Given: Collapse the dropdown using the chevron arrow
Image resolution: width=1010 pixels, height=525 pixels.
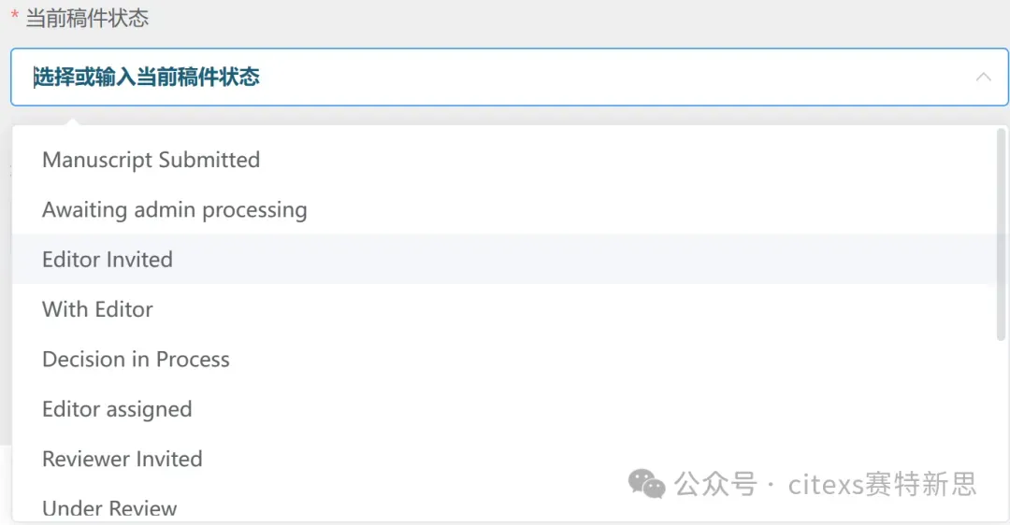Looking at the screenshot, I should point(983,78).
